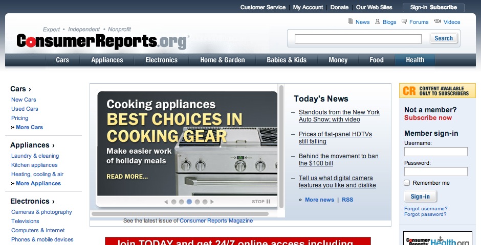The image size is (481, 245).
Task: Click the ConsumerReports.org logo
Action: tap(101, 41)
